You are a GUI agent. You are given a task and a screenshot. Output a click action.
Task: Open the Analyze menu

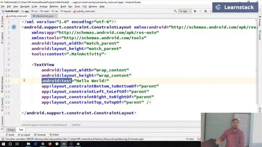43,7
